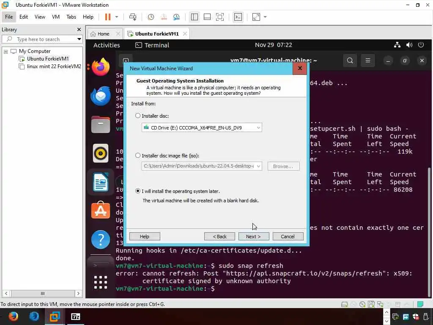Screen dimensions: 433x325
Task: Click the Nov 29 07:22 clock
Action: [274, 45]
